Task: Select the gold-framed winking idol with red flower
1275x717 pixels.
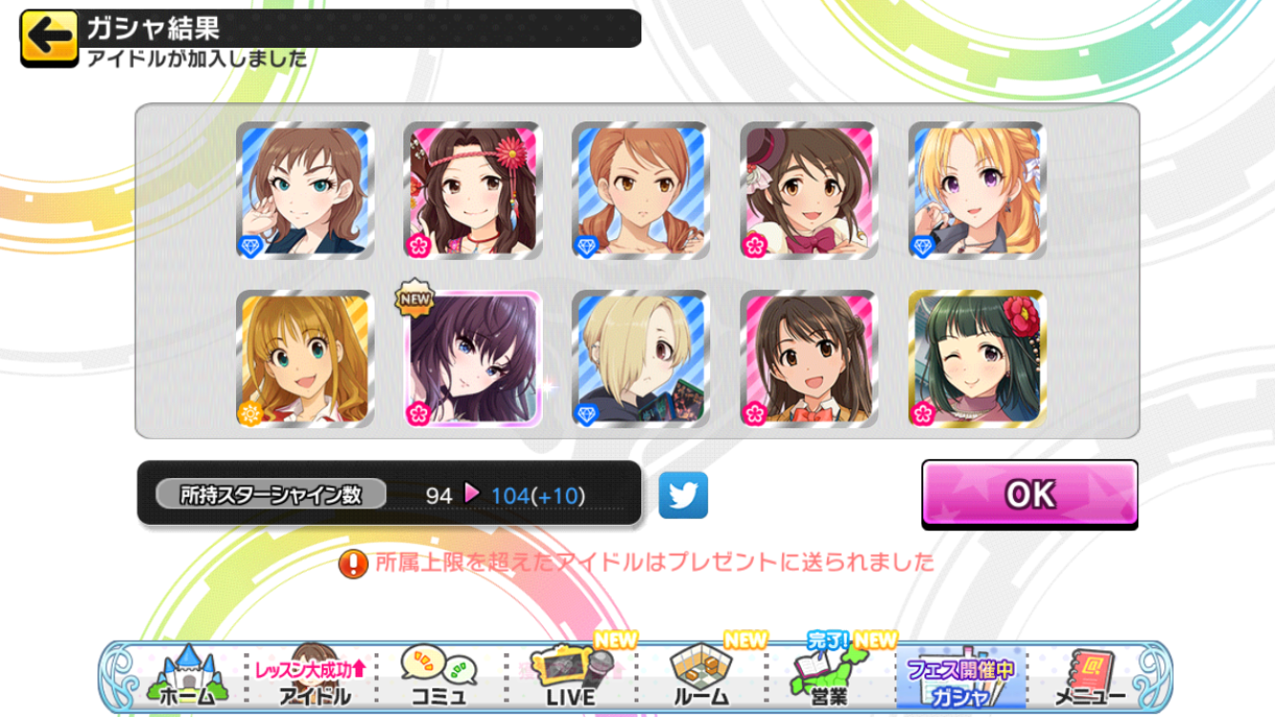Action: [977, 358]
